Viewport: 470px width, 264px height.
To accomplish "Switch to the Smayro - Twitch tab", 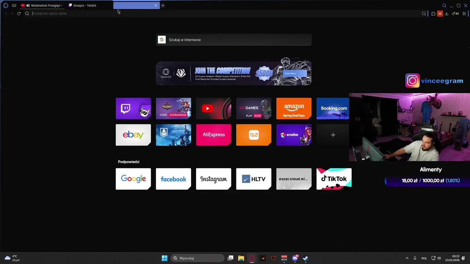I will click(x=85, y=5).
